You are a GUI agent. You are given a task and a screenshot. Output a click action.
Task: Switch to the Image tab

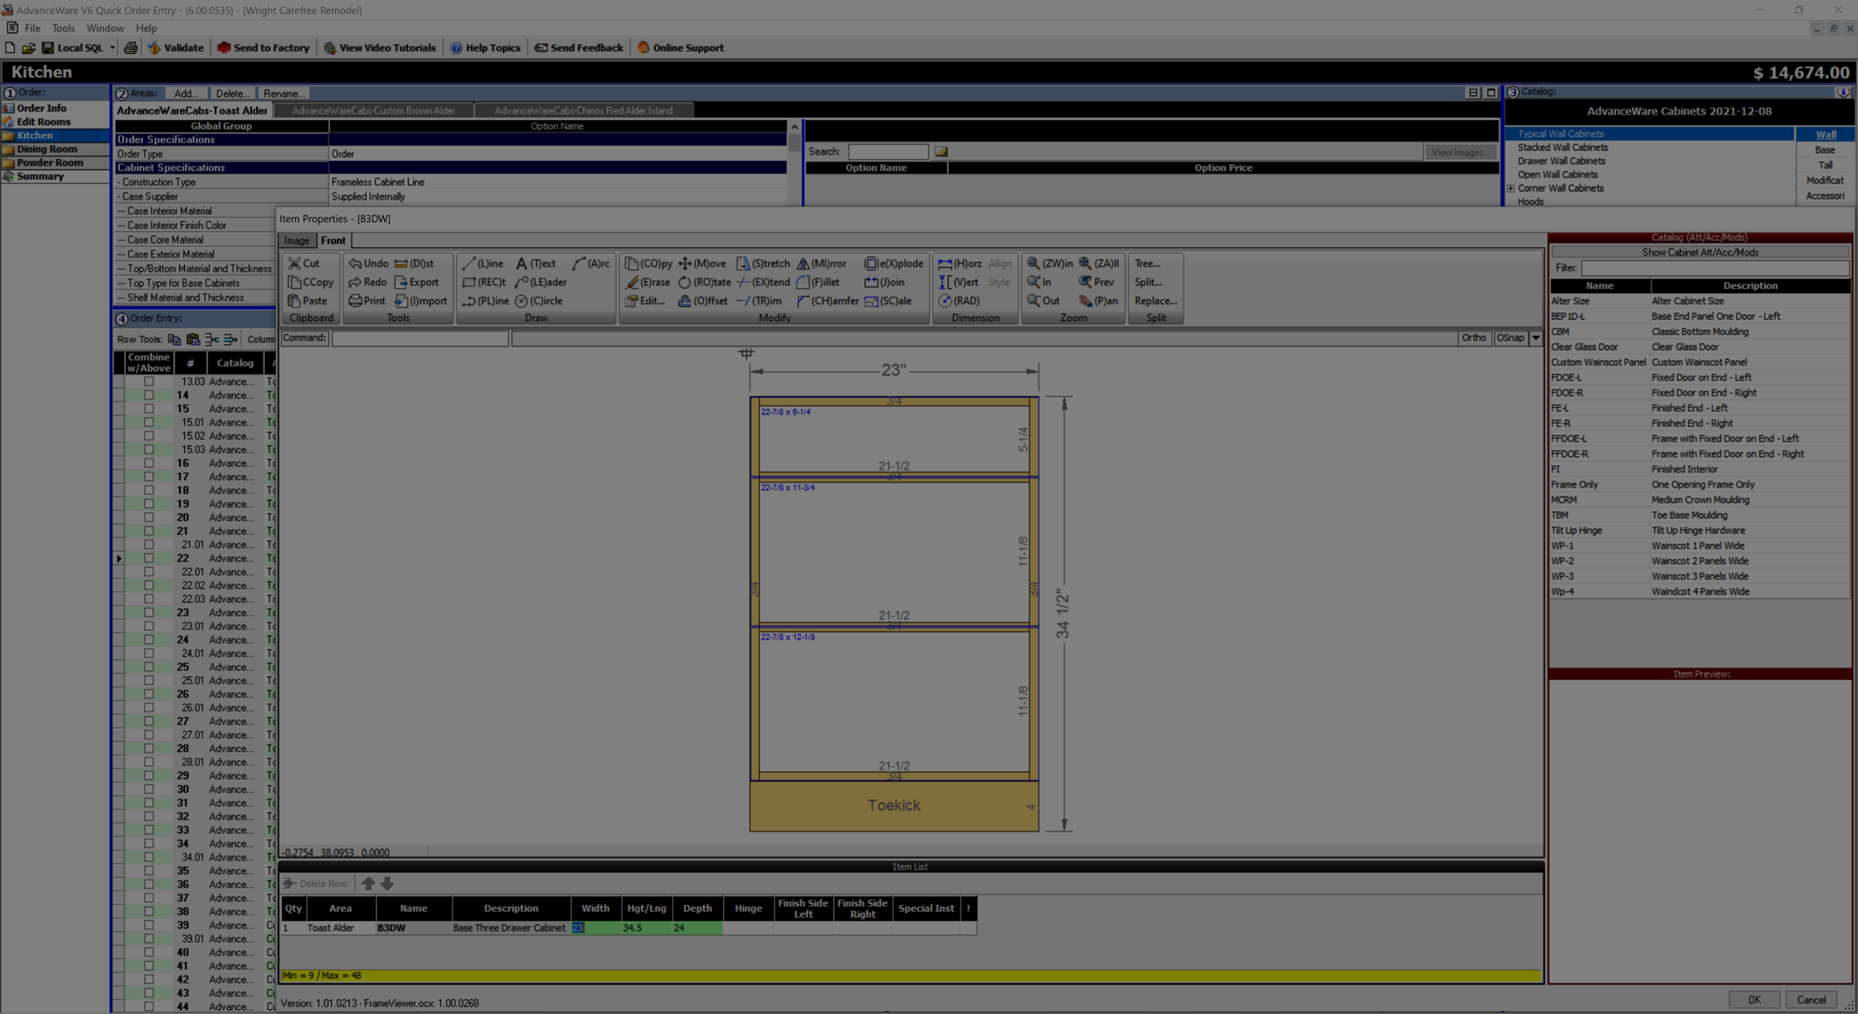pos(296,240)
